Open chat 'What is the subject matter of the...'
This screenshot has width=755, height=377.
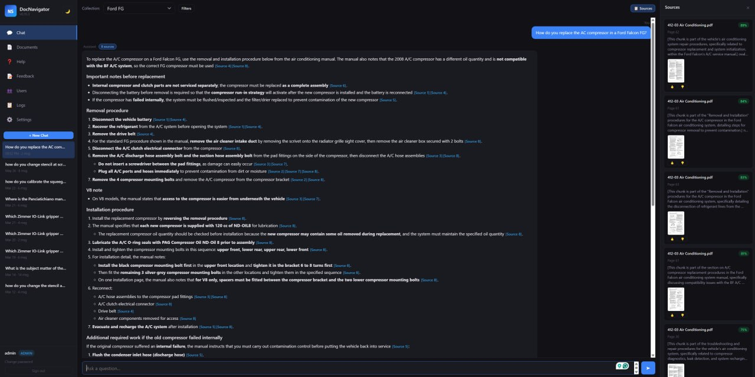(38, 270)
